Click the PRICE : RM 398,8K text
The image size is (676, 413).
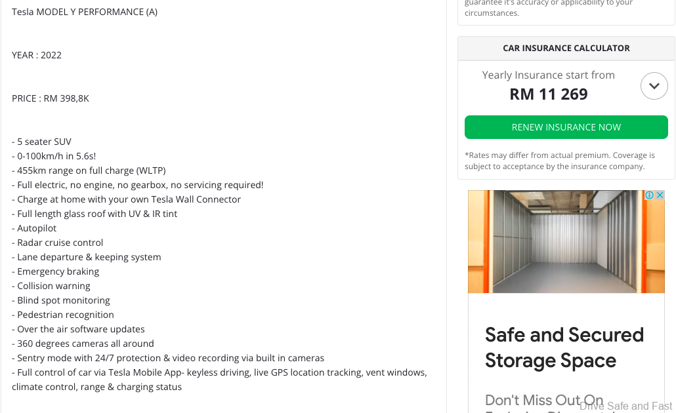coord(51,98)
